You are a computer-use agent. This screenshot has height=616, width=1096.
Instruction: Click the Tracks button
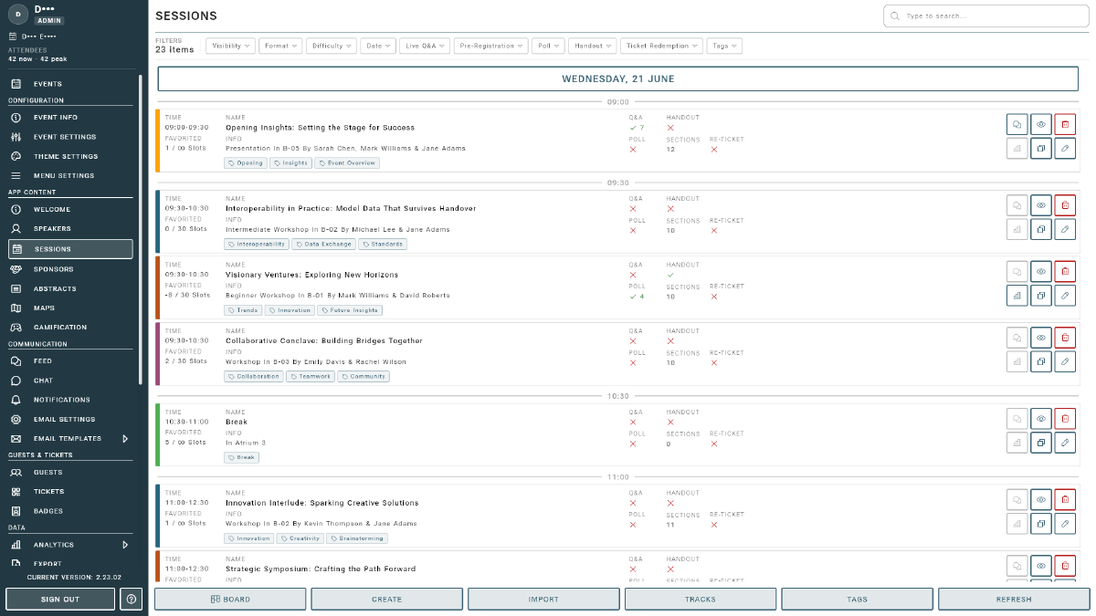701,600
